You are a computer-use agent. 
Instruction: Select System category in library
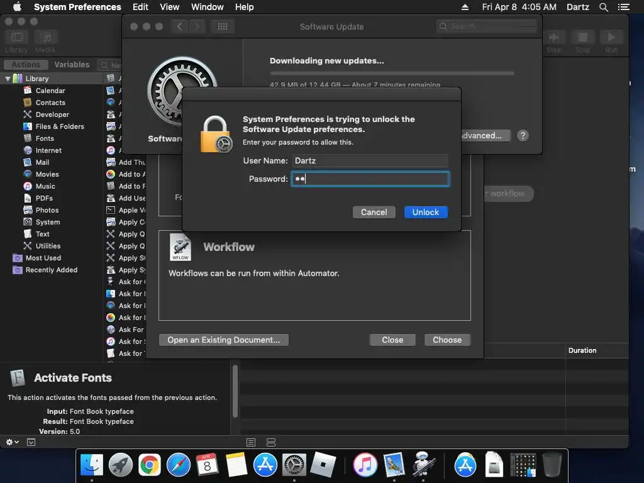(x=48, y=222)
